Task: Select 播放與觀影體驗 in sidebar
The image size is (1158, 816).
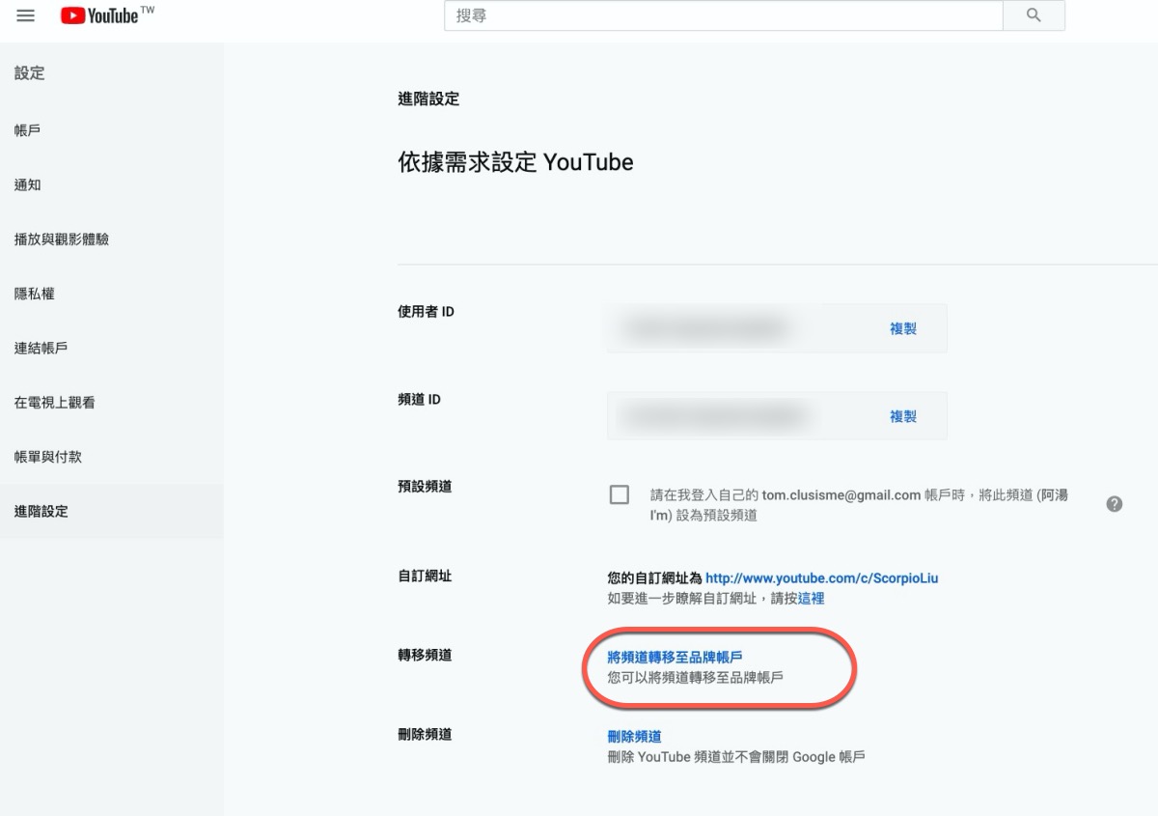Action: click(112, 239)
